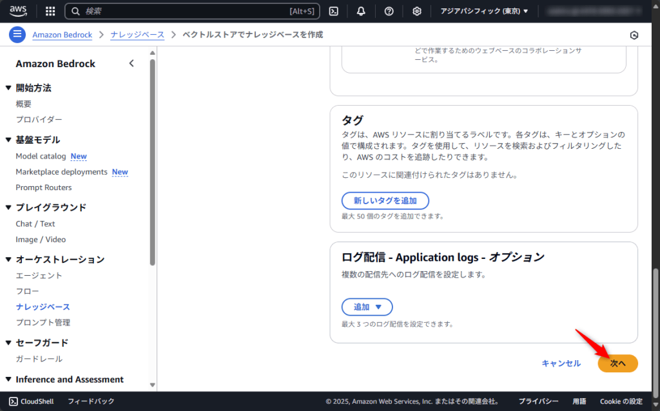Open the help question mark icon
The width and height of the screenshot is (660, 411).
pyautogui.click(x=389, y=12)
